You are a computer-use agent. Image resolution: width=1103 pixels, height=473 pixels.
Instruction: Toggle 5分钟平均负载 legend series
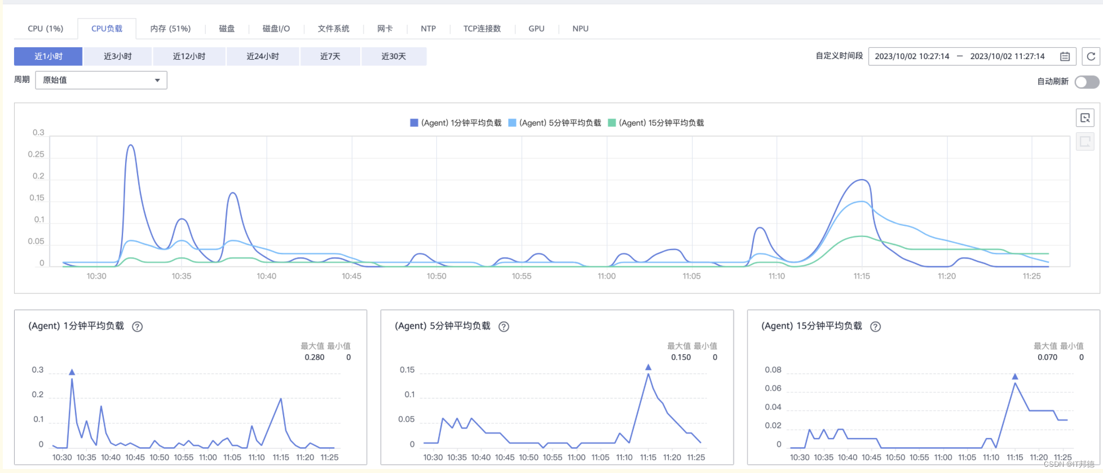point(555,123)
